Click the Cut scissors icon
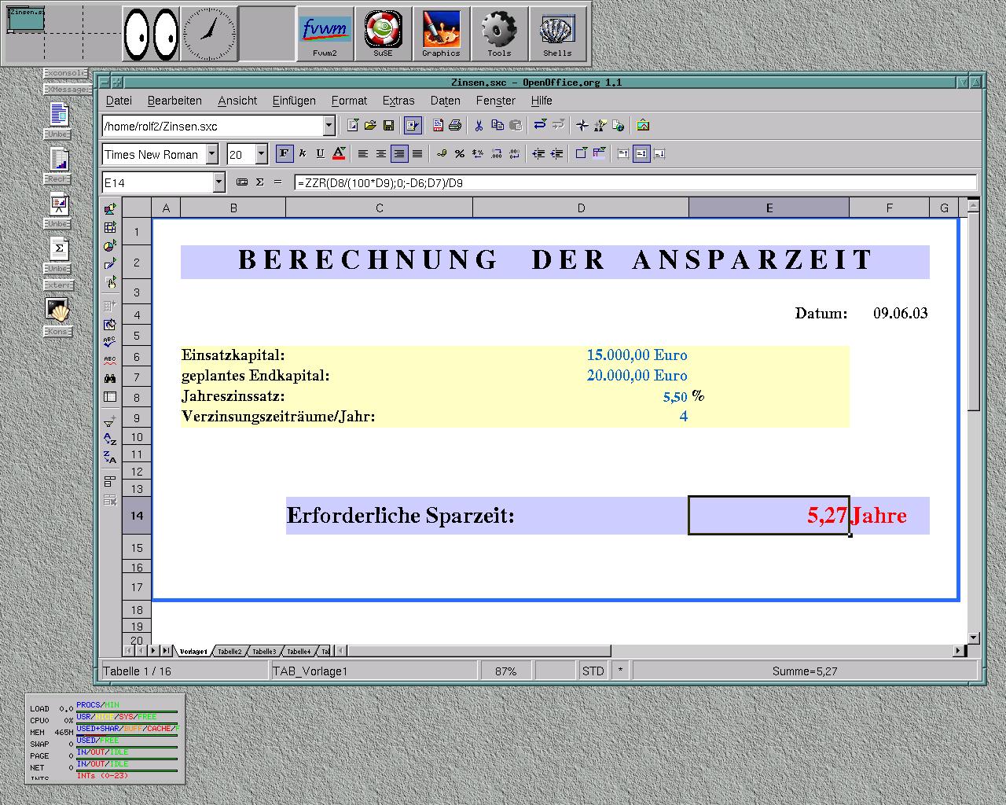 click(479, 125)
